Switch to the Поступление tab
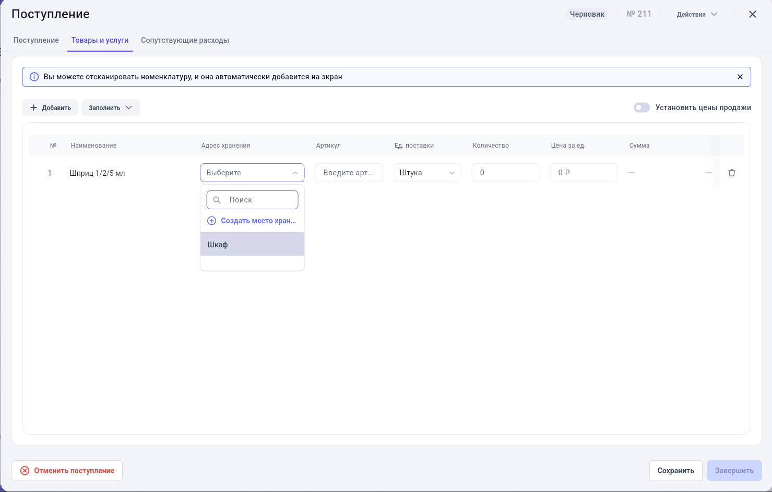Screen dimensions: 772x492 36,40
